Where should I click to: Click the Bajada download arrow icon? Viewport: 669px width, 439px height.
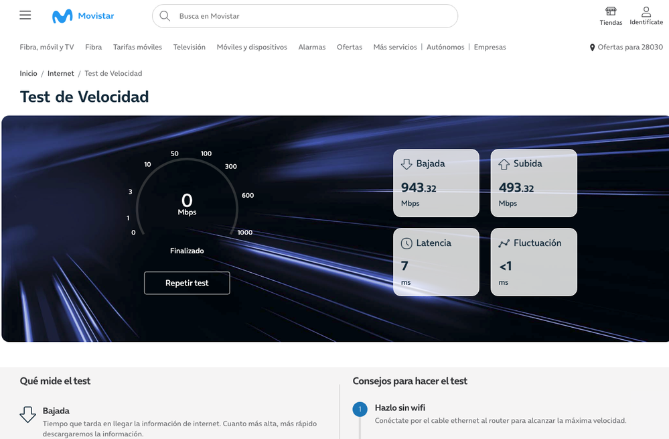click(406, 164)
